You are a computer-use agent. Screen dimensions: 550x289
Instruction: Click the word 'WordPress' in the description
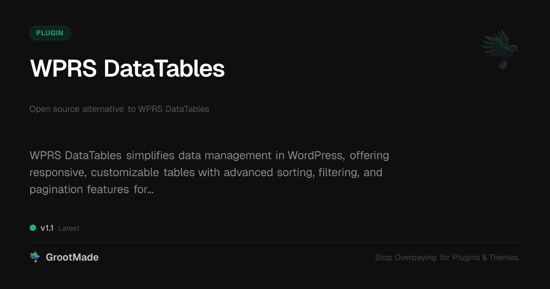(316, 156)
